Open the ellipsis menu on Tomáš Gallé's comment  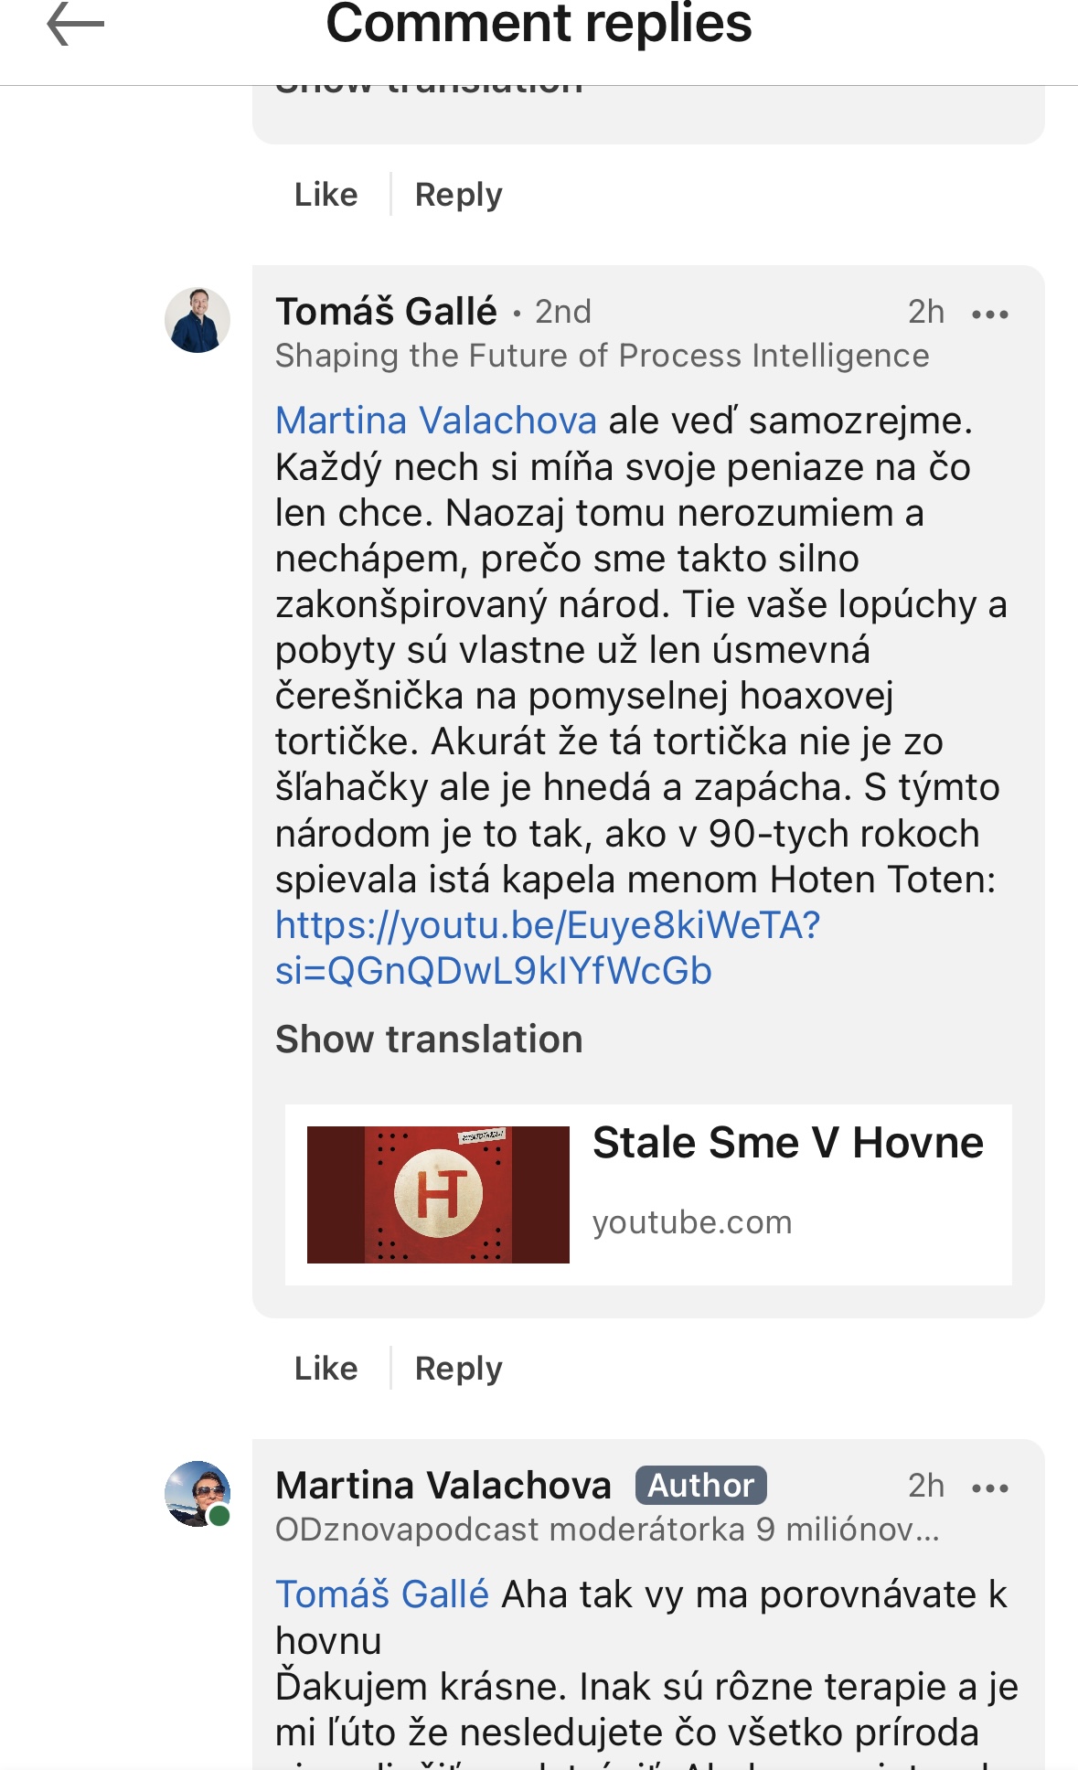click(x=992, y=315)
